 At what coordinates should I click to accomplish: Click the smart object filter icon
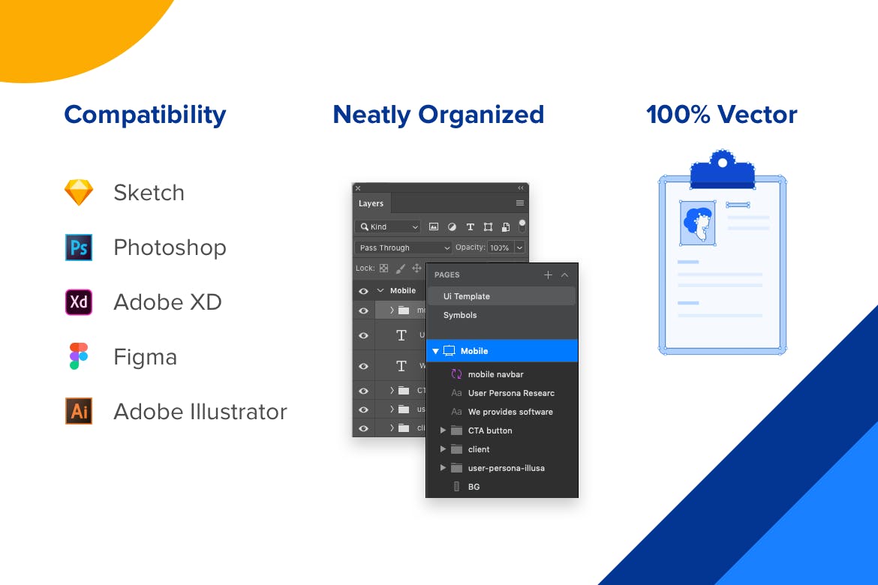[506, 226]
